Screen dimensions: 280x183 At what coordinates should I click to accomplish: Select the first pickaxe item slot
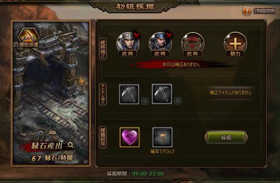pyautogui.click(x=129, y=94)
